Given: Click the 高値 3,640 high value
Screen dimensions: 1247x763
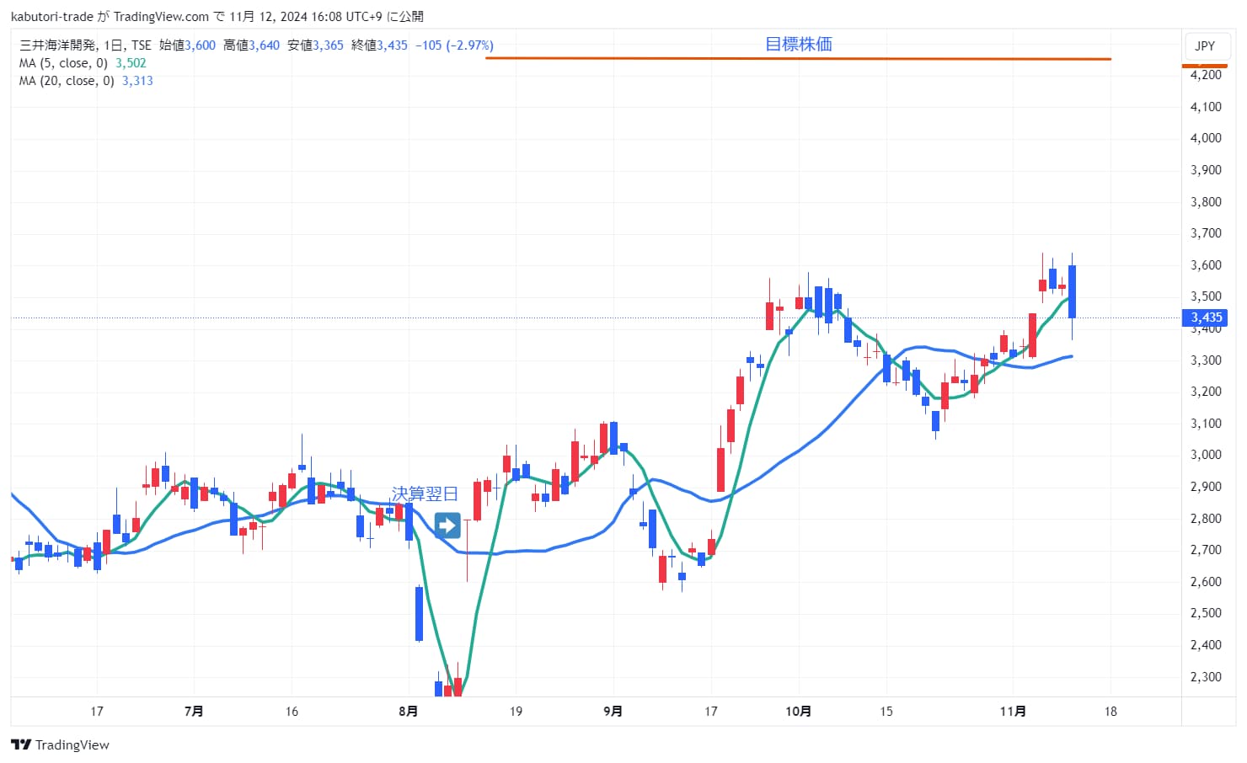Looking at the screenshot, I should (x=251, y=45).
